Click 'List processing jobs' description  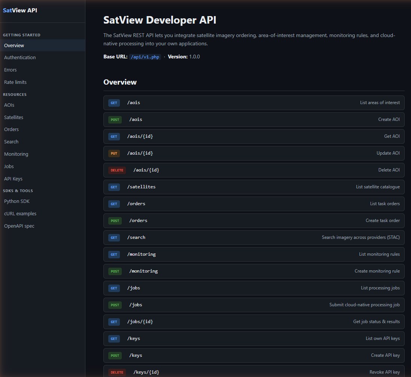pos(380,288)
